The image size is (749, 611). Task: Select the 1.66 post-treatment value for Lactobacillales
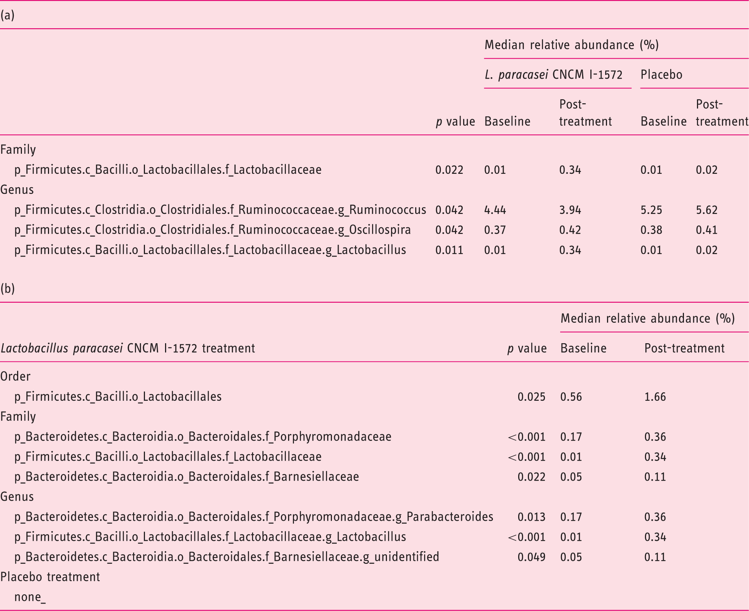[655, 397]
